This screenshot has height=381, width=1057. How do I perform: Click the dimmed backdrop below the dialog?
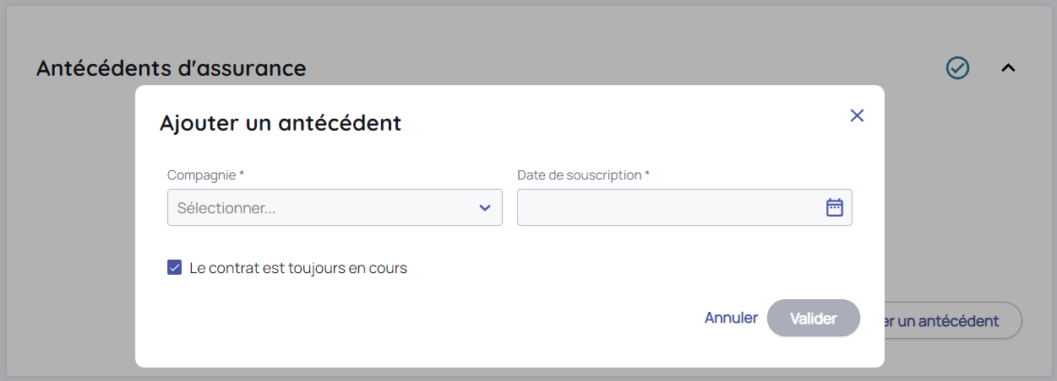[x=507, y=373]
